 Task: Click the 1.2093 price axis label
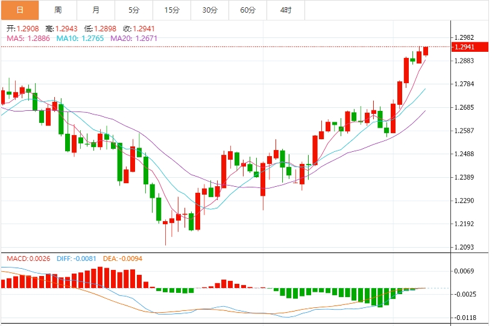(x=464, y=247)
